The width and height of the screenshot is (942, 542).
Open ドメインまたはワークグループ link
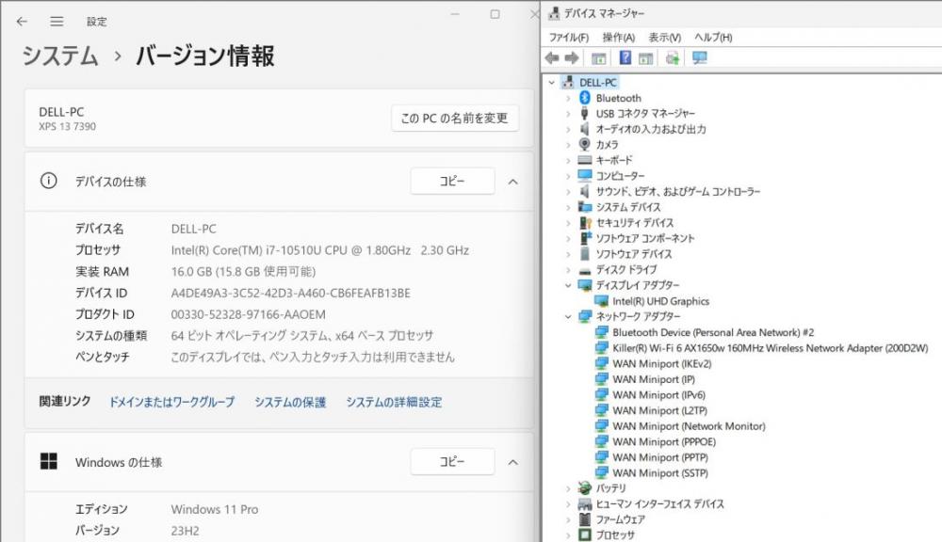coord(171,402)
